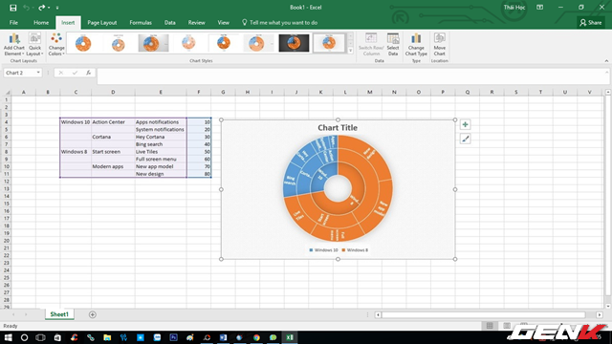
Task: Click in the formula bar
Action: tap(351, 76)
